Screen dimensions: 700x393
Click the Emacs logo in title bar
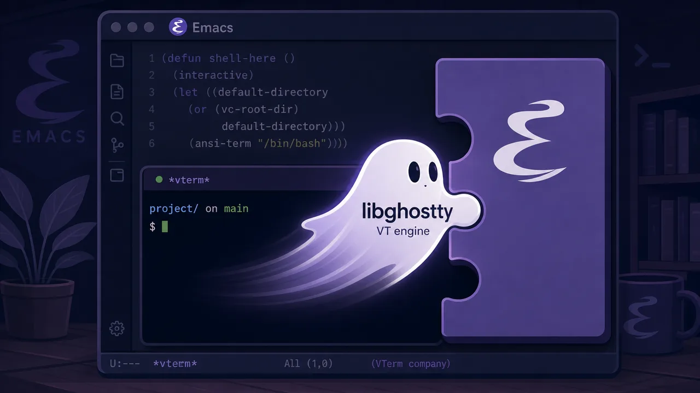click(x=178, y=27)
